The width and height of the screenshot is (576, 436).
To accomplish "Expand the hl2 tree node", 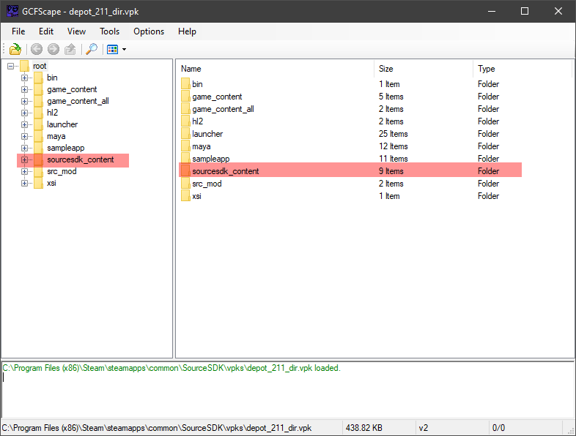I will [x=24, y=113].
